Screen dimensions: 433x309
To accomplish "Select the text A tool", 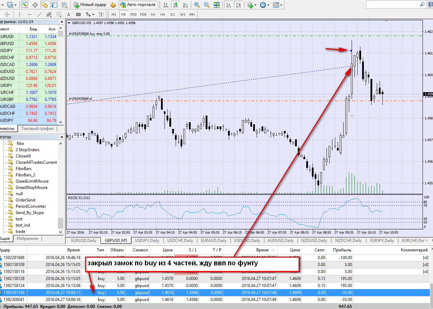I will tap(68, 14).
